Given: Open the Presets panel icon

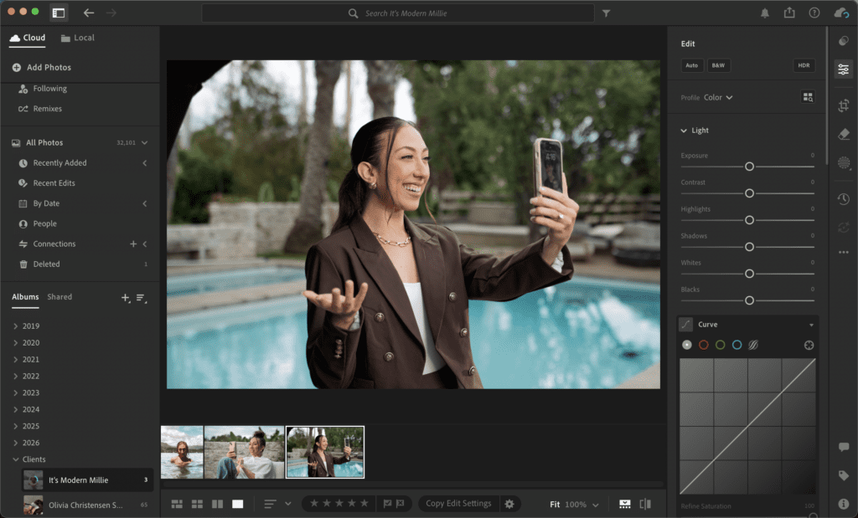Looking at the screenshot, I should tap(844, 41).
